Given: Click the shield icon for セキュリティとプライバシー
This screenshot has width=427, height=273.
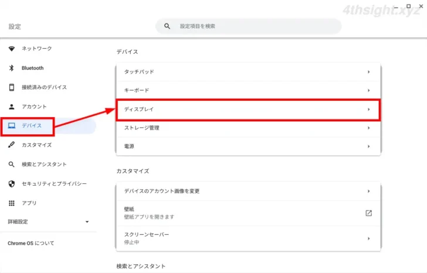Looking at the screenshot, I should coord(12,184).
